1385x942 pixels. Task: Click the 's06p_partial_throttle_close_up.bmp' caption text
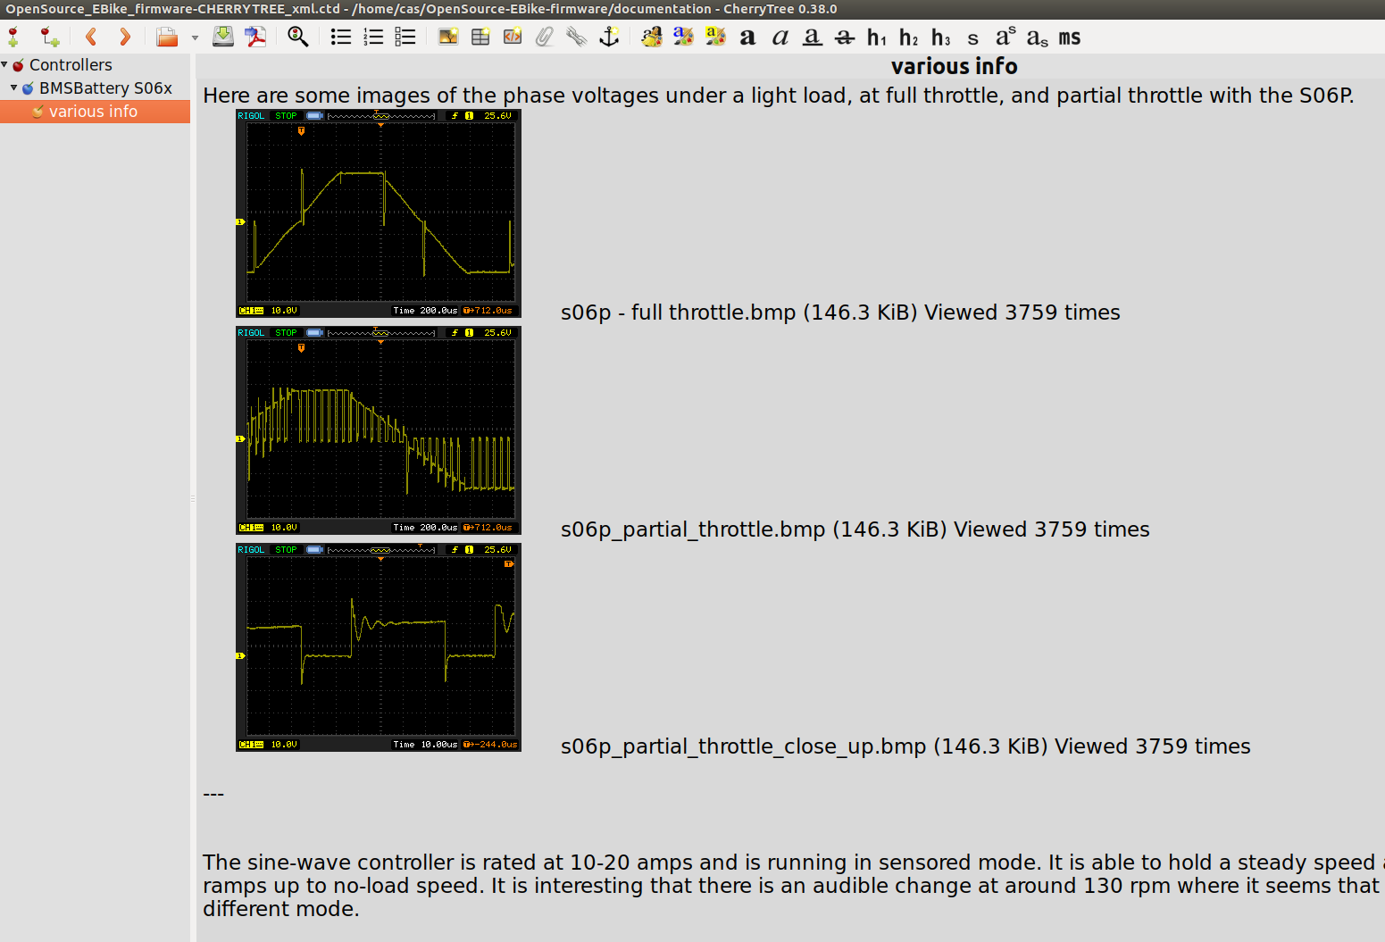click(x=905, y=746)
